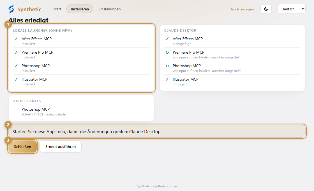Click the checkmark beside After Effects MCP in Claude Desktop

(x=167, y=39)
